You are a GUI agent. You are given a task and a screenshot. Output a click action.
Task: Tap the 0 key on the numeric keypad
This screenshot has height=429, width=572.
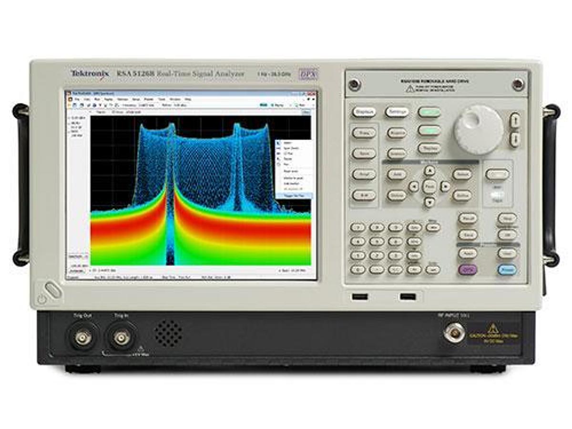358,269
